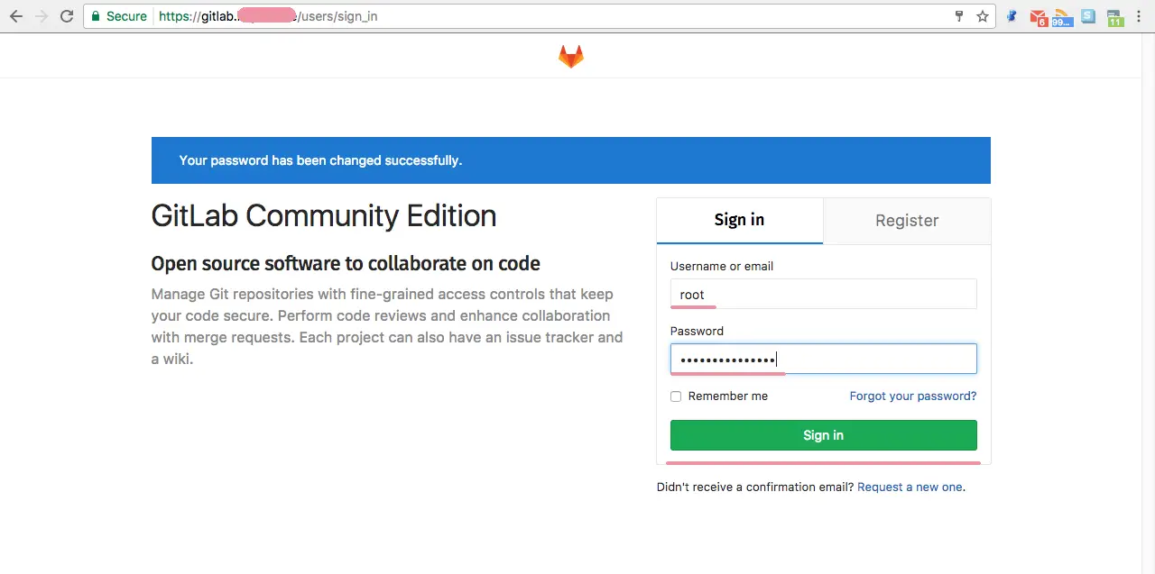Open the Gmail extension showing 6 unread
1155x574 pixels.
1038,17
